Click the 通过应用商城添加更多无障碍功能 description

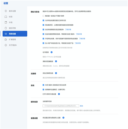54,78
